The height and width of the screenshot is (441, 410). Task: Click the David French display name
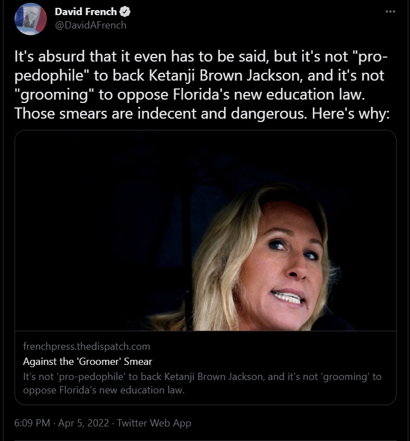point(85,12)
